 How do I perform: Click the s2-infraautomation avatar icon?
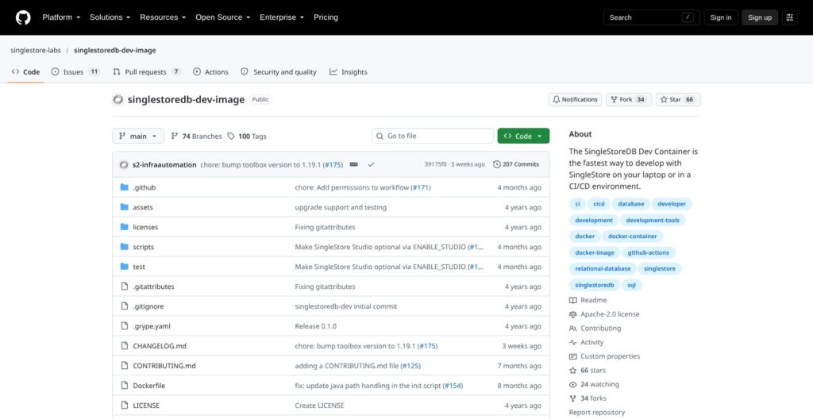point(123,164)
